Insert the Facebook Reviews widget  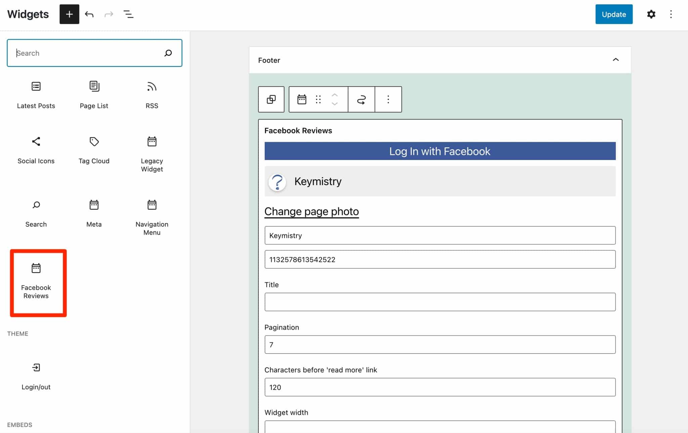pos(36,281)
